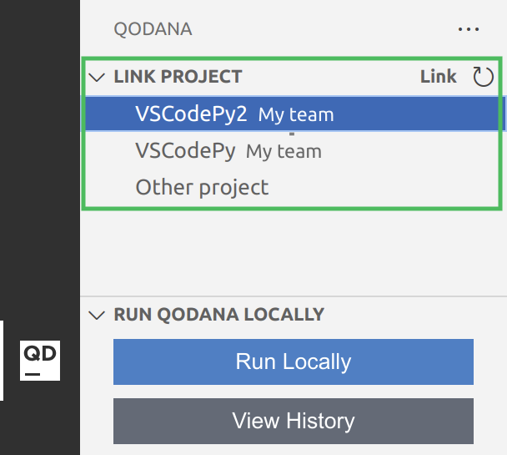Click the Run Locally button
507x455 pixels.
pyautogui.click(x=294, y=361)
